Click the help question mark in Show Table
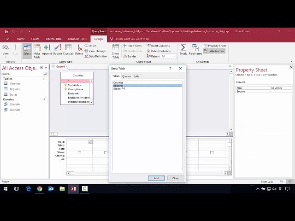 point(170,69)
